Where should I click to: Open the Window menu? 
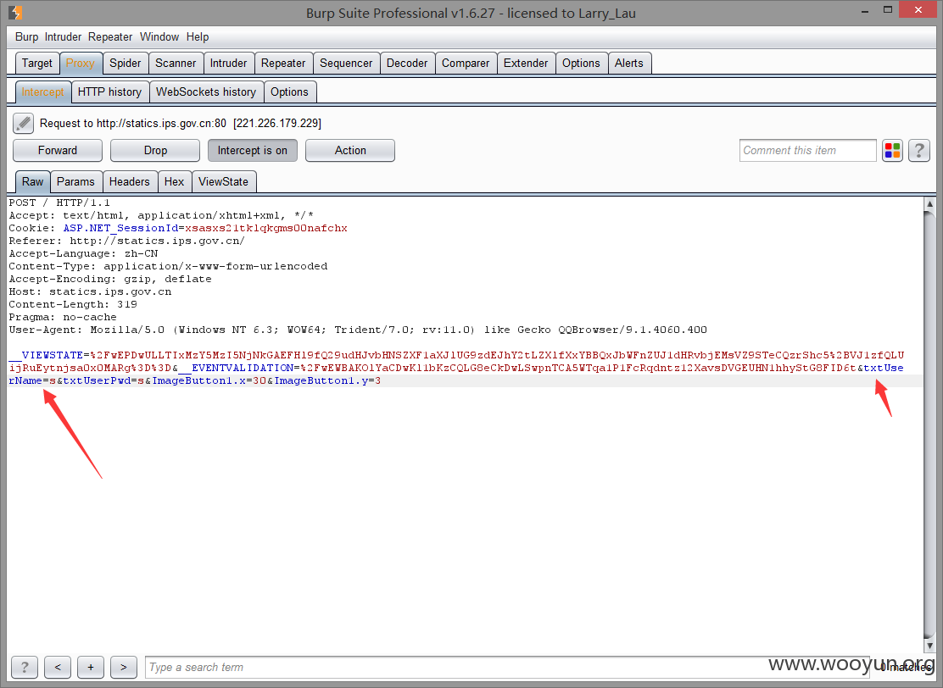159,36
